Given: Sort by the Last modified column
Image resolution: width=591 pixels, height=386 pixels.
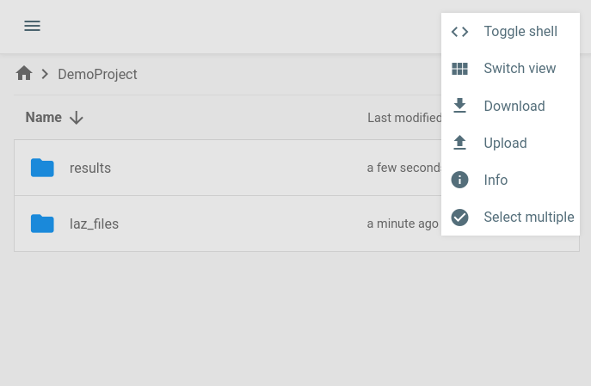Looking at the screenshot, I should click(404, 118).
